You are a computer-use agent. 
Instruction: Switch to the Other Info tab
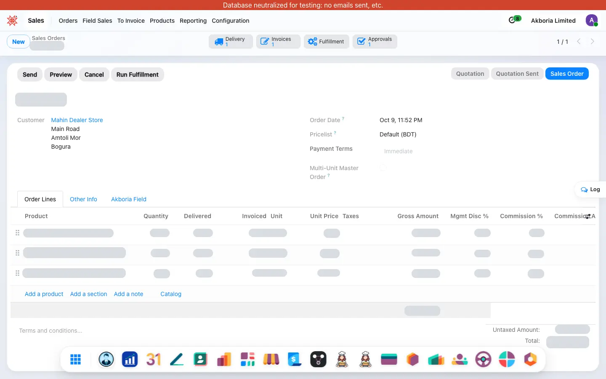coord(83,199)
